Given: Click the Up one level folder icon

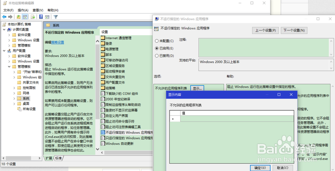Looking at the screenshot, I should 18,17.
